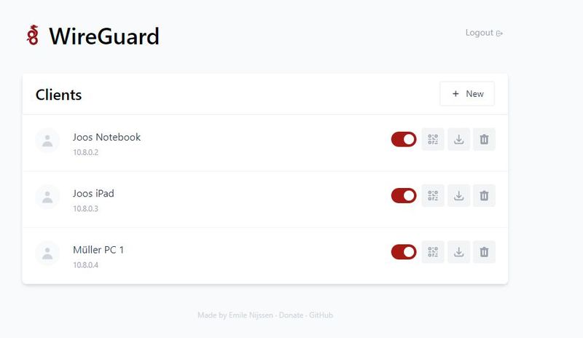Click the New client button

tap(467, 94)
